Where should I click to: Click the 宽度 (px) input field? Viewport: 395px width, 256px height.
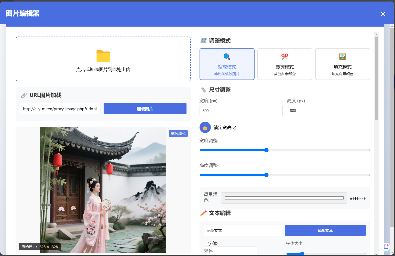point(241,110)
